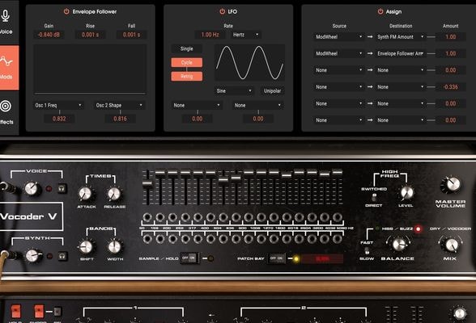Toggle the Cycle LFO mode button

[x=187, y=62]
